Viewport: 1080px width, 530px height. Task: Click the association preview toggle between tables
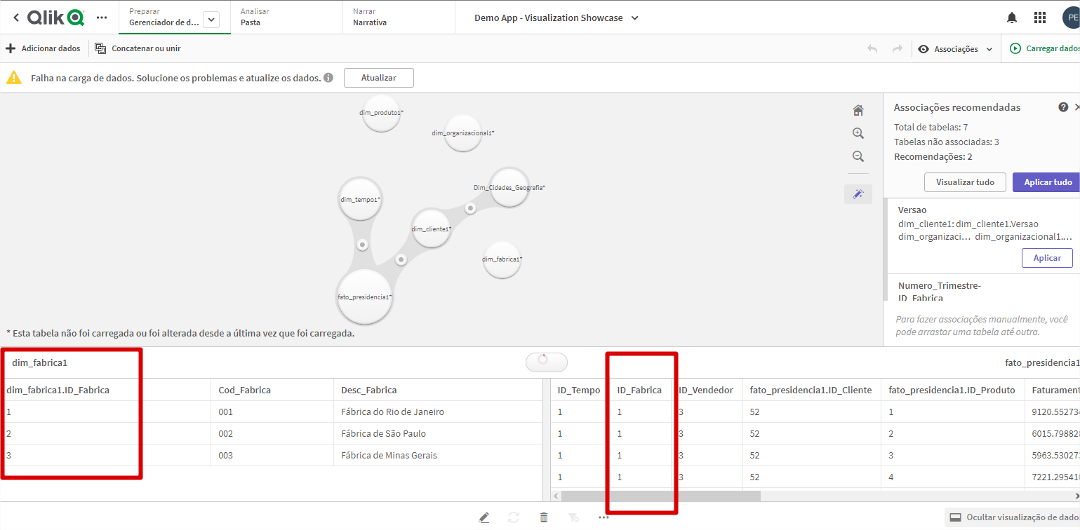[547, 362]
